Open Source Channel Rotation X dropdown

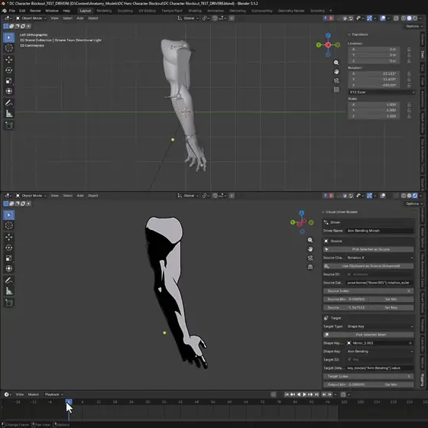click(380, 258)
